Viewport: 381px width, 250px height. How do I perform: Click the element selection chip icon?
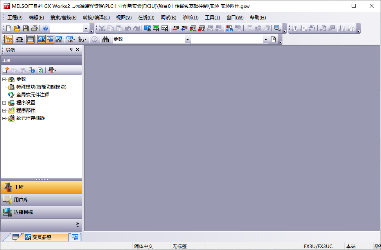click(x=20, y=39)
